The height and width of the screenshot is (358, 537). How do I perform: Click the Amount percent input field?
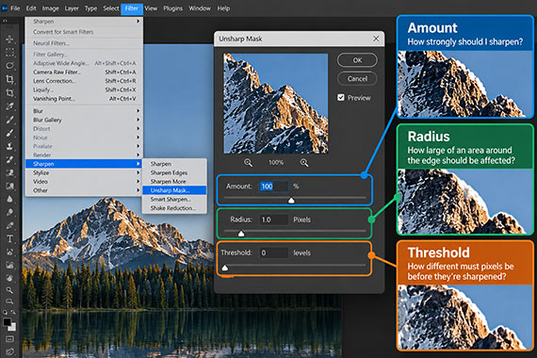coord(273,187)
